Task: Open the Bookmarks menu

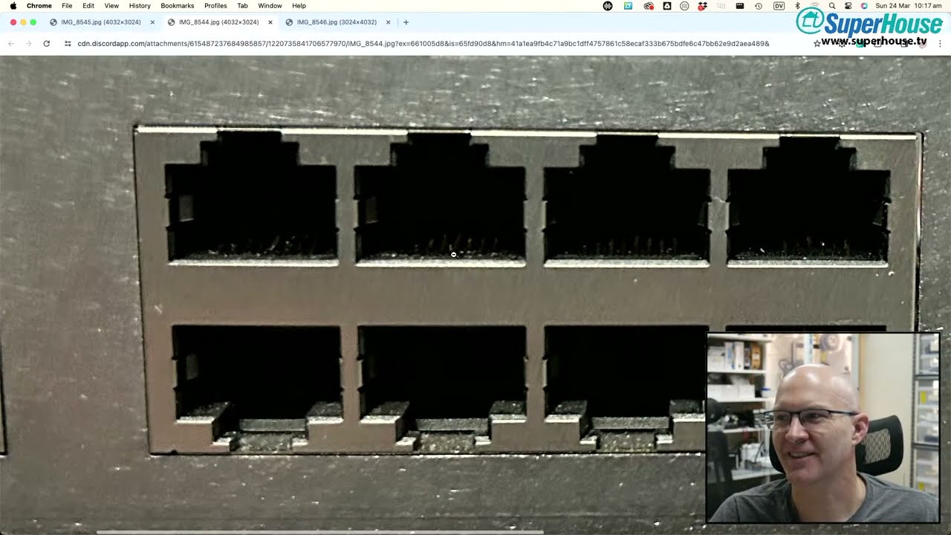Action: tap(177, 5)
